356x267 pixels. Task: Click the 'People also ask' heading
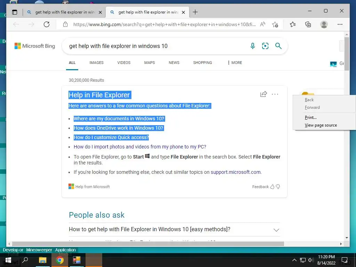pyautogui.click(x=97, y=215)
